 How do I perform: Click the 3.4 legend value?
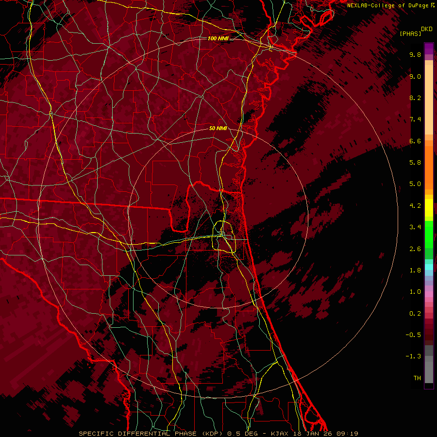(x=415, y=227)
